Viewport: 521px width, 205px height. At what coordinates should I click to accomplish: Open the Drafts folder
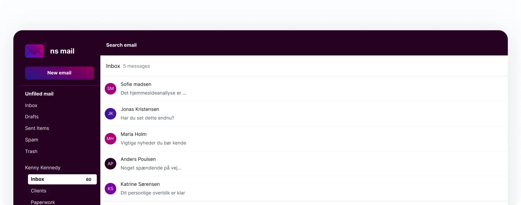point(32,117)
